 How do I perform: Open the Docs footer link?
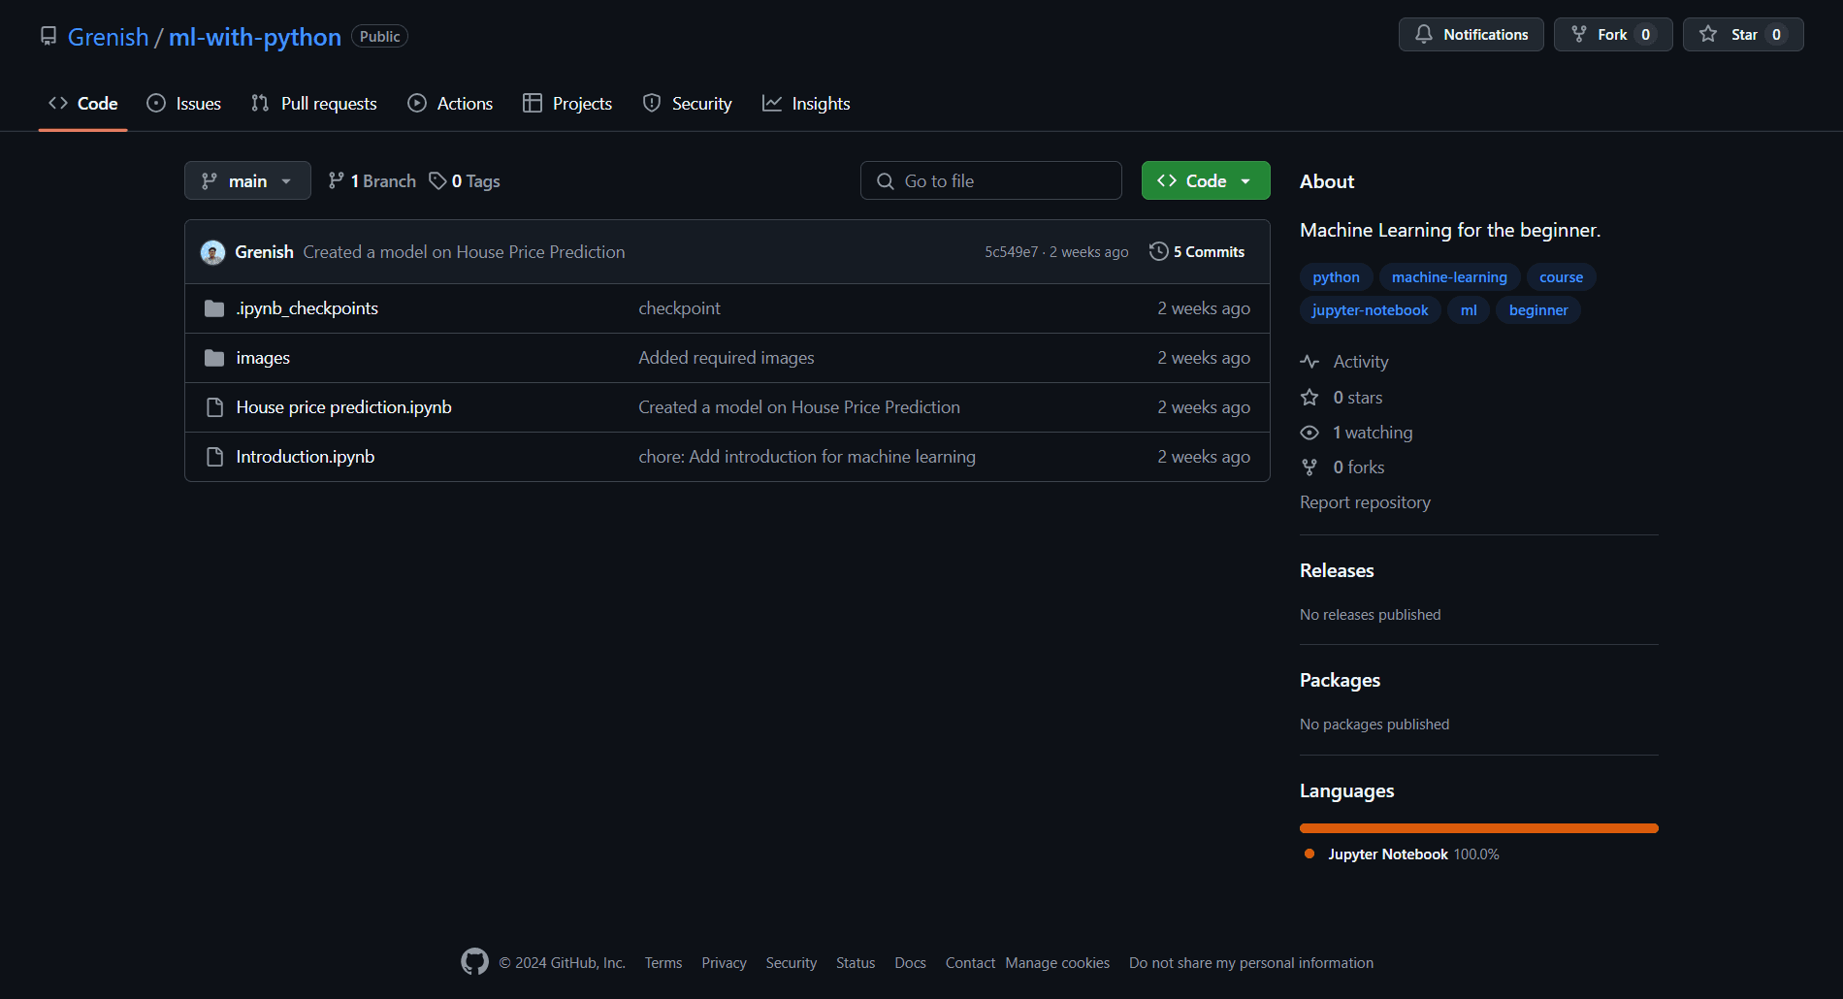tap(910, 963)
